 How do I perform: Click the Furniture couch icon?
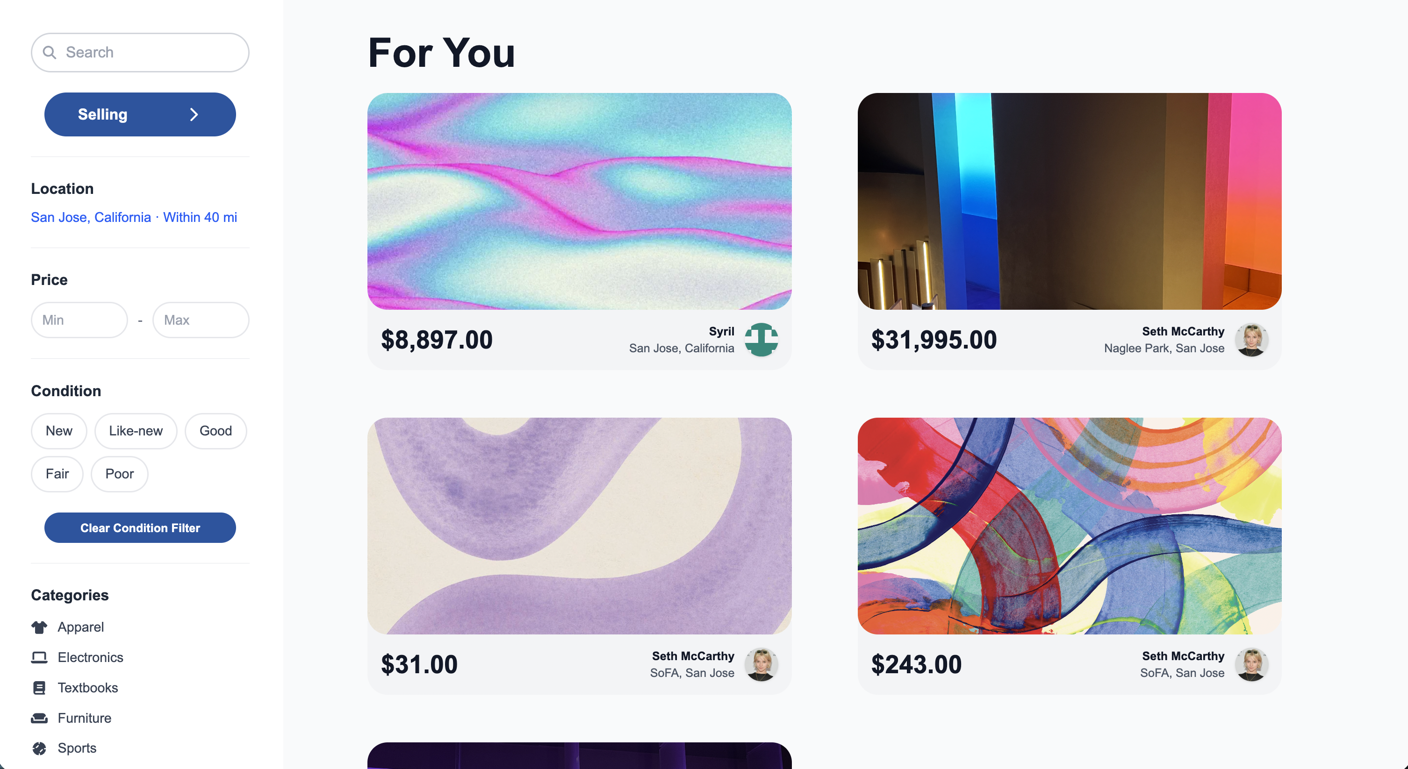(x=39, y=718)
